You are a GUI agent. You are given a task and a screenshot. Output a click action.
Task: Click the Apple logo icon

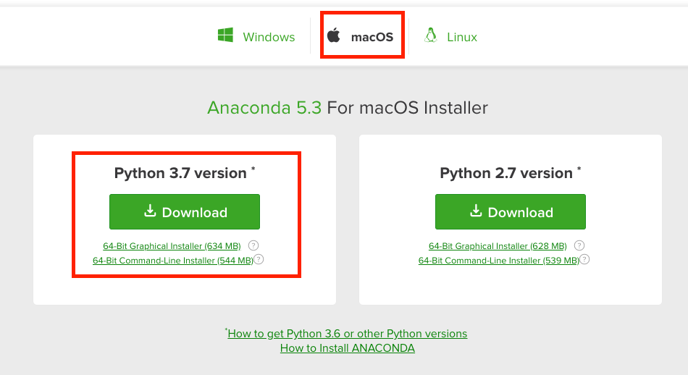[334, 35]
